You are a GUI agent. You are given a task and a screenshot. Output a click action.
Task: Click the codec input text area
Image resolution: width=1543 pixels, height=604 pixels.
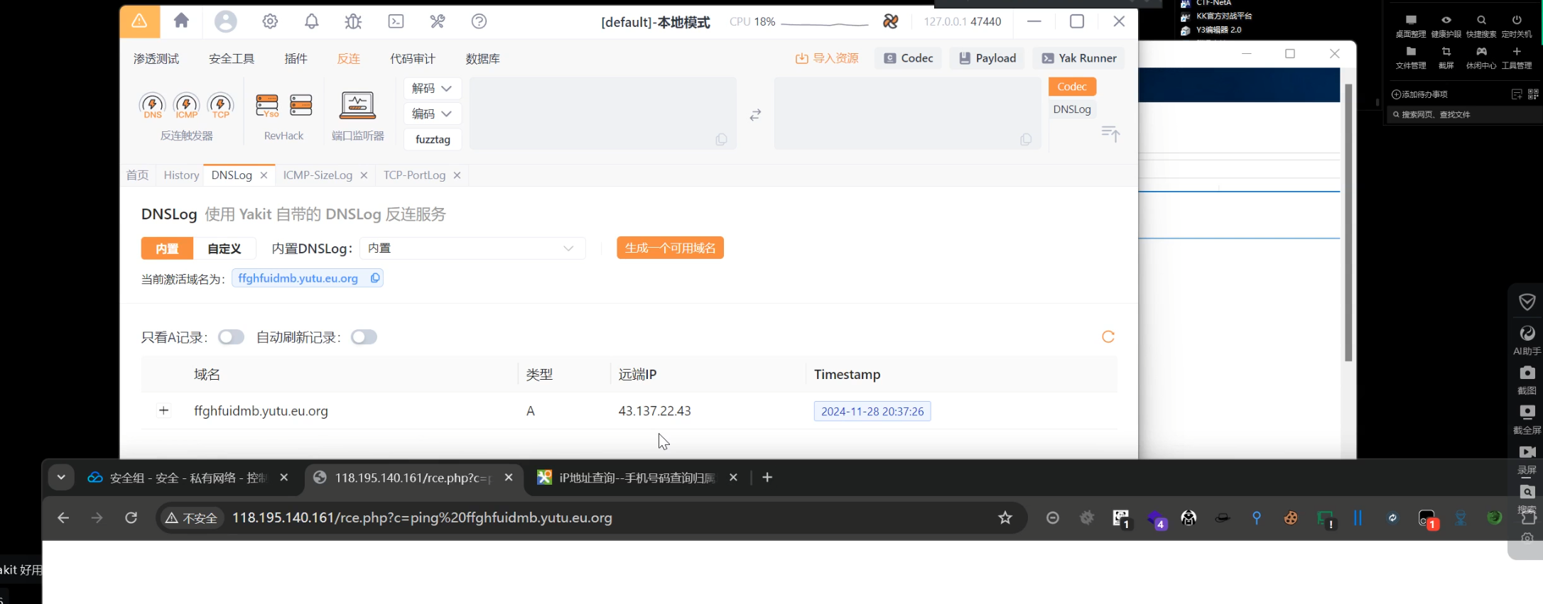[x=602, y=114]
